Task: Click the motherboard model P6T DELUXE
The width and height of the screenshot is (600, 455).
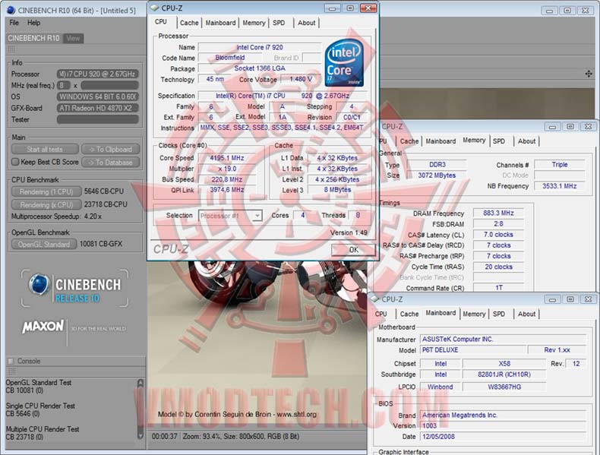Action: coord(473,349)
